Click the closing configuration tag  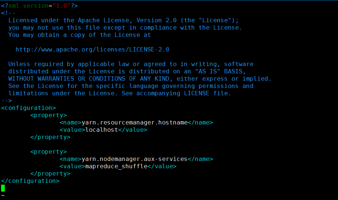(30, 181)
